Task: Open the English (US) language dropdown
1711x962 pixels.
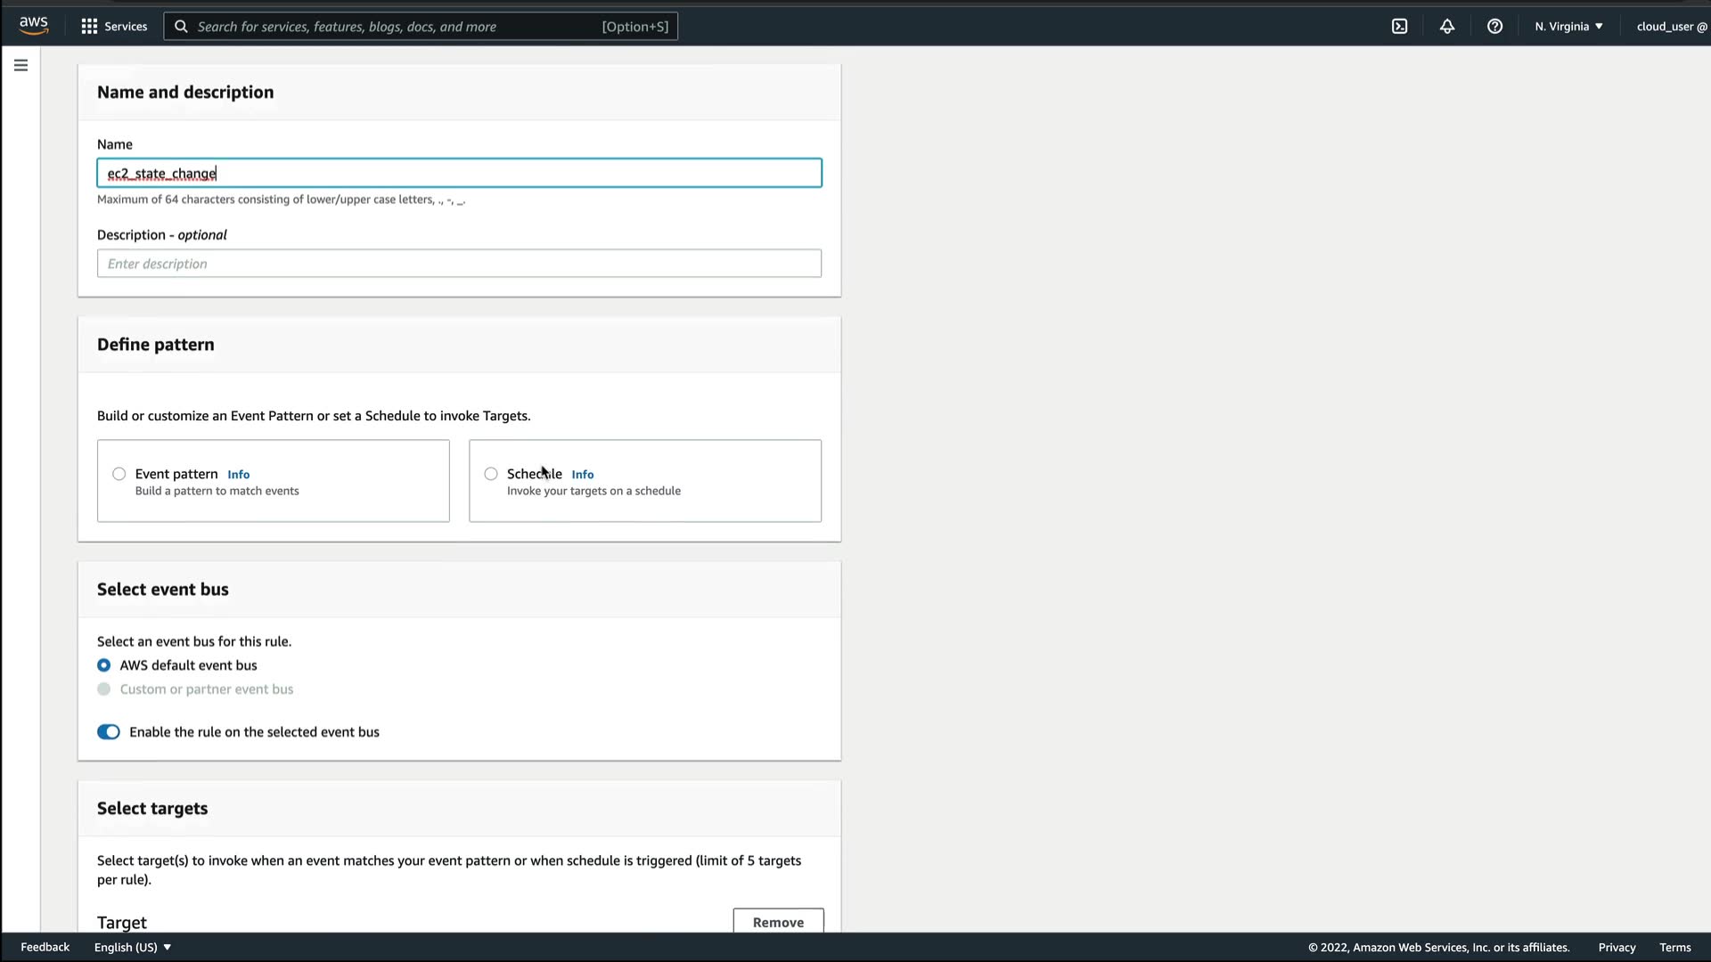Action: 133,947
